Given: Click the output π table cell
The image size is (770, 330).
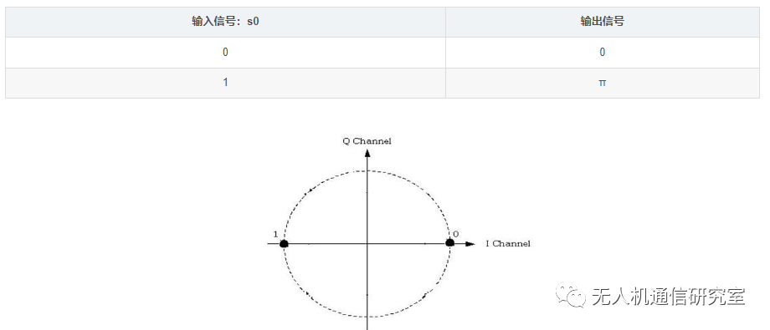Looking at the screenshot, I should pyautogui.click(x=603, y=83).
